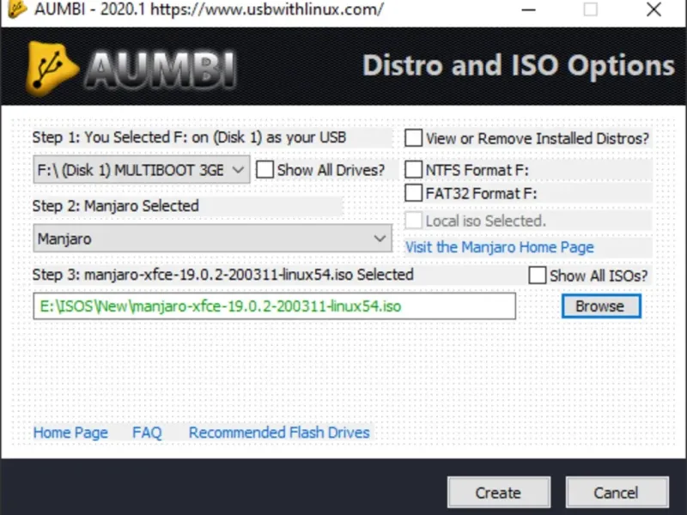Viewport: 687px width, 515px height.
Task: Open Recommended Flash Drives link
Action: coord(279,433)
